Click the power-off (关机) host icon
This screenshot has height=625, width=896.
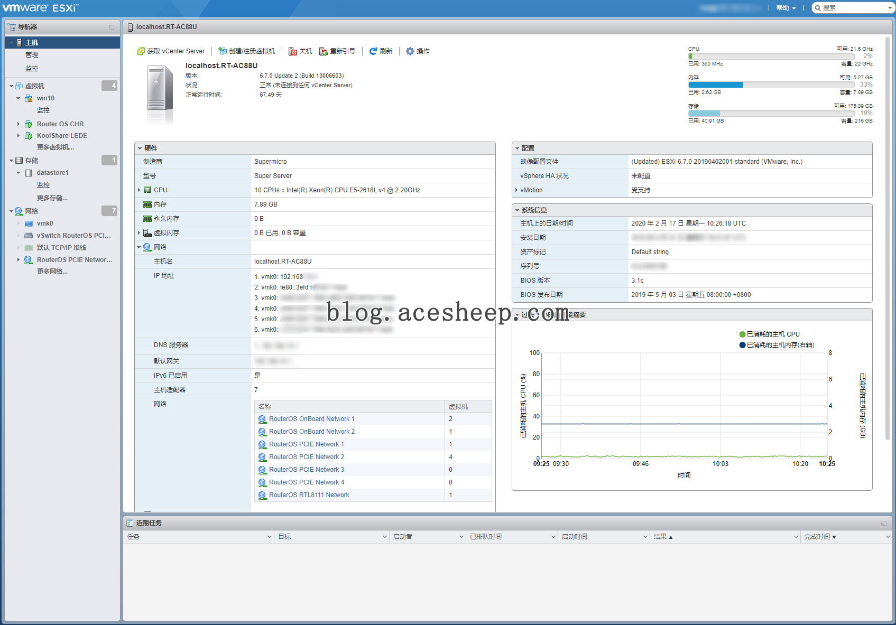[293, 51]
